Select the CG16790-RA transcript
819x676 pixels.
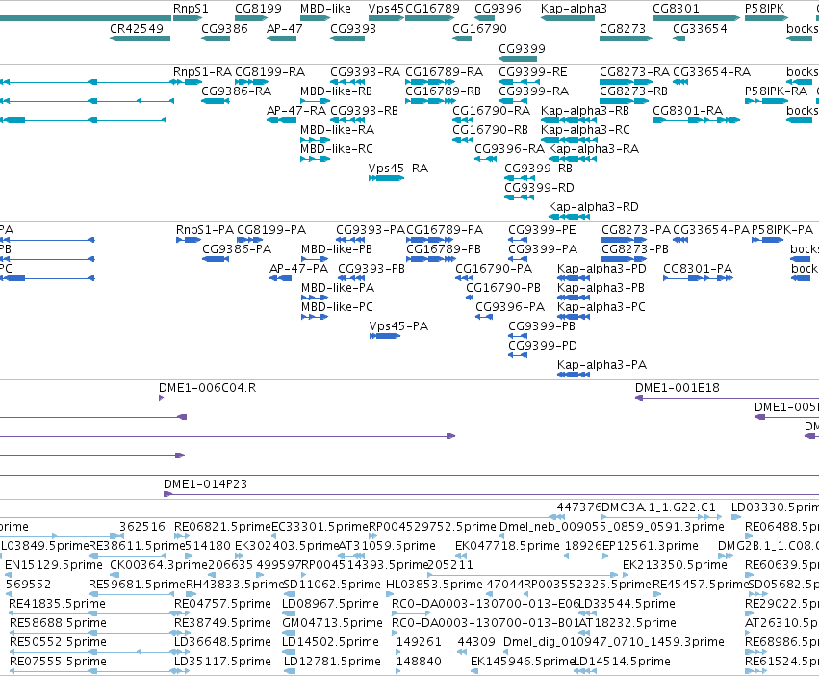pos(463,120)
